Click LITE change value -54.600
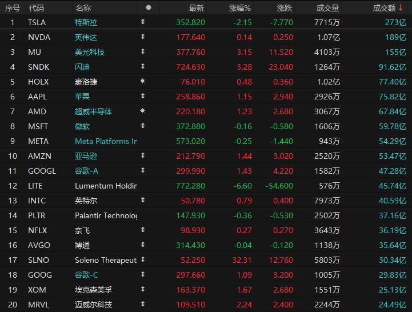412x312 pixels. [x=279, y=186]
